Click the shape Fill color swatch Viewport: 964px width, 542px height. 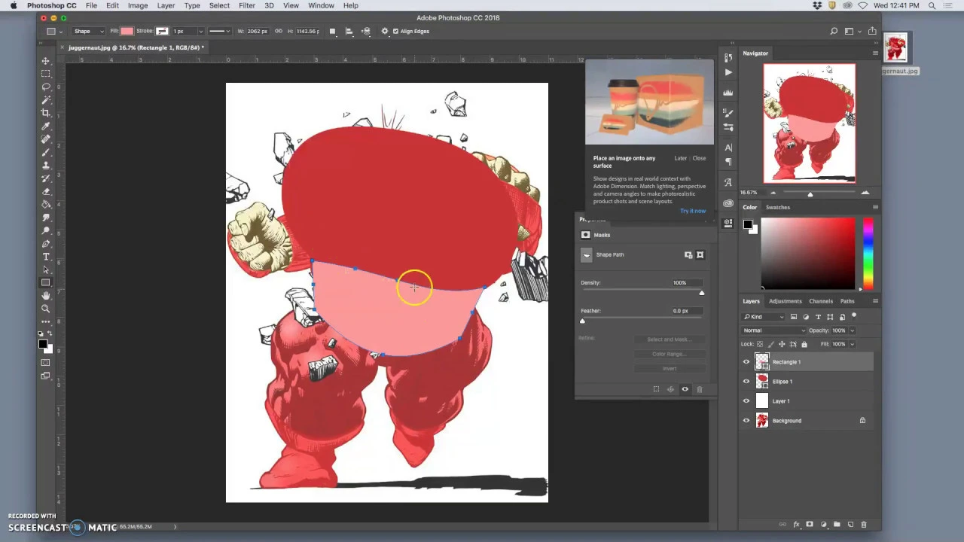pos(127,31)
